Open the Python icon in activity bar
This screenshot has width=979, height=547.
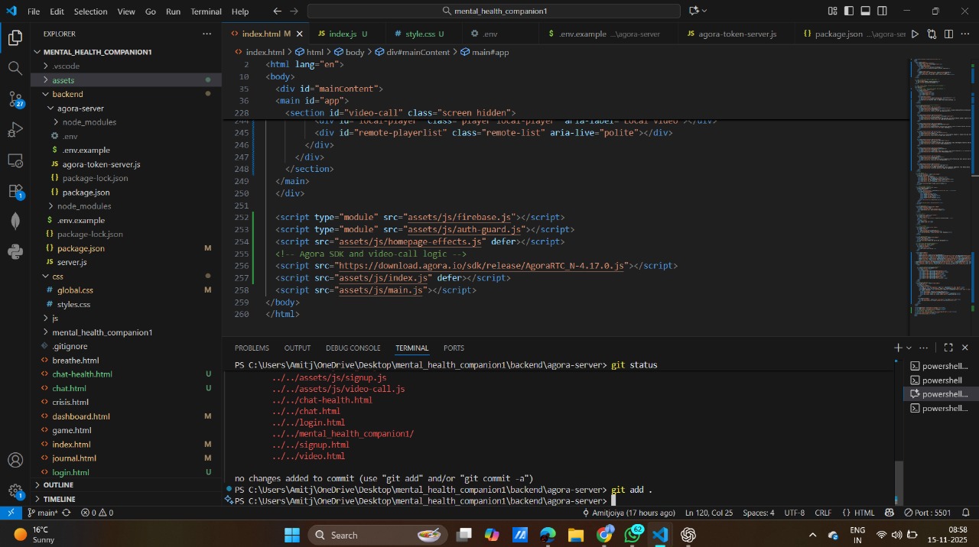tap(15, 251)
